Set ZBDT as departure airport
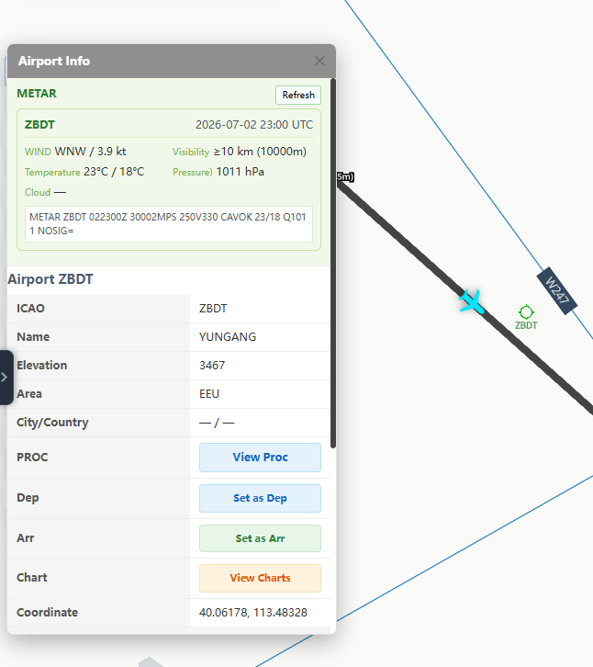The image size is (593, 667). (260, 498)
